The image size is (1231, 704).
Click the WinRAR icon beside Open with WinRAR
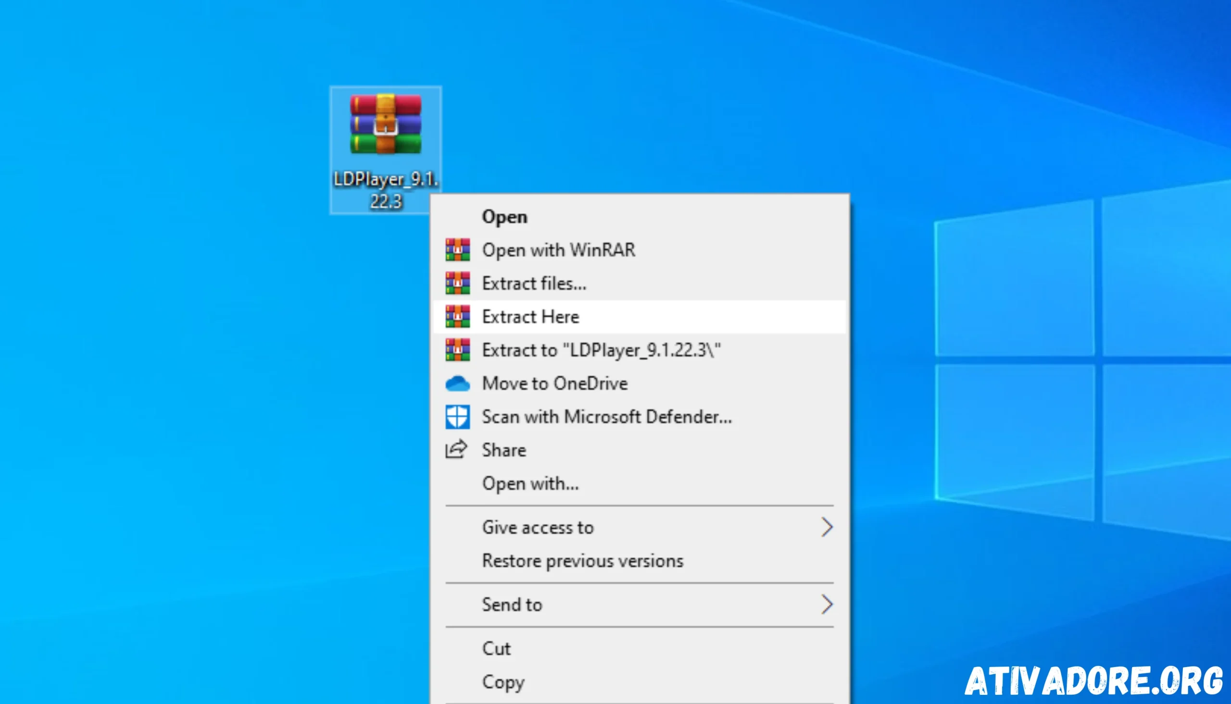click(457, 249)
